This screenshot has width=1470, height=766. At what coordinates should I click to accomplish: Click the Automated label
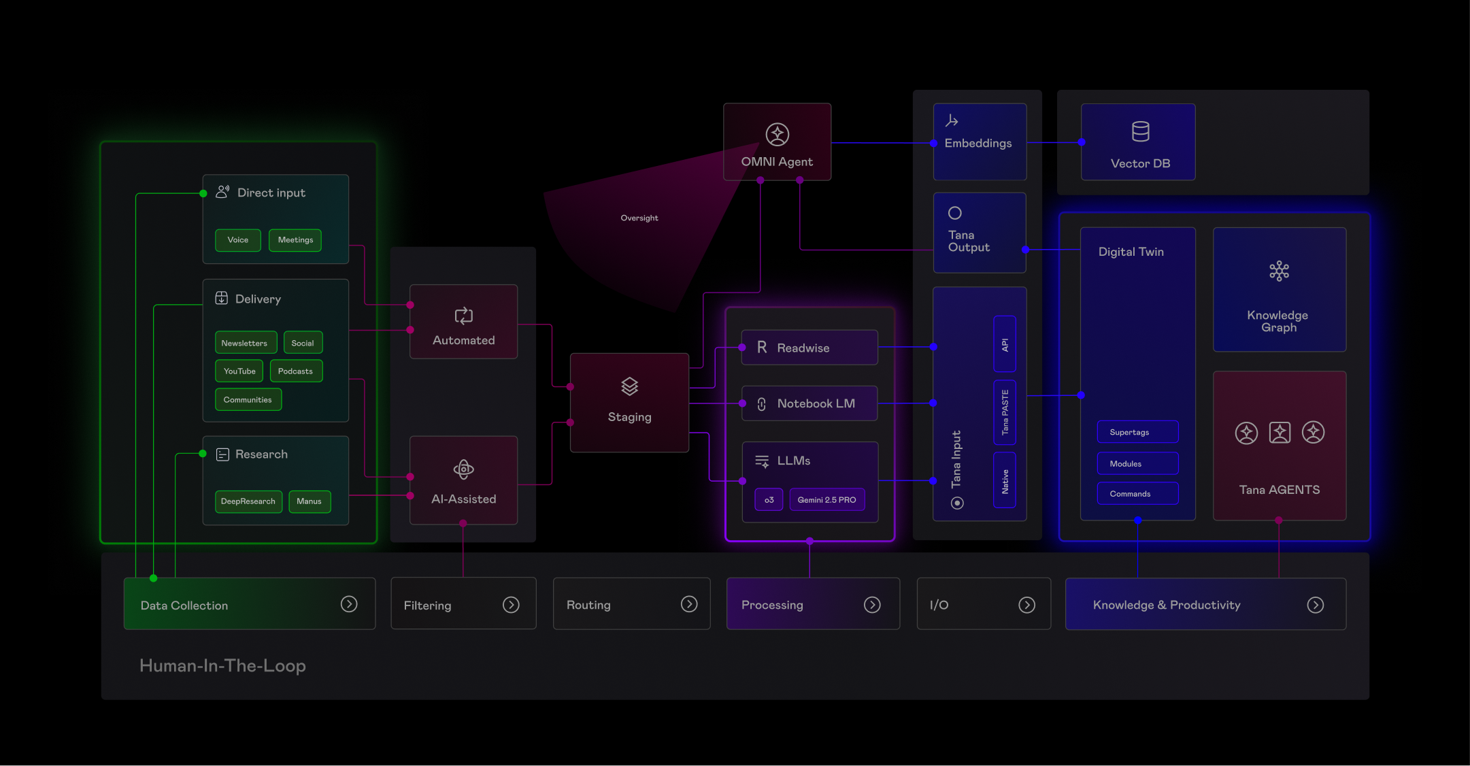464,340
